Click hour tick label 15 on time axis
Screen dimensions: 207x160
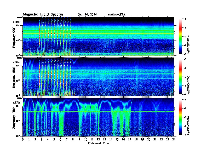(x=117, y=139)
